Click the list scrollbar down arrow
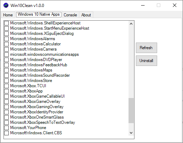Viewport: 183px width, 143px height. [x=131, y=133]
